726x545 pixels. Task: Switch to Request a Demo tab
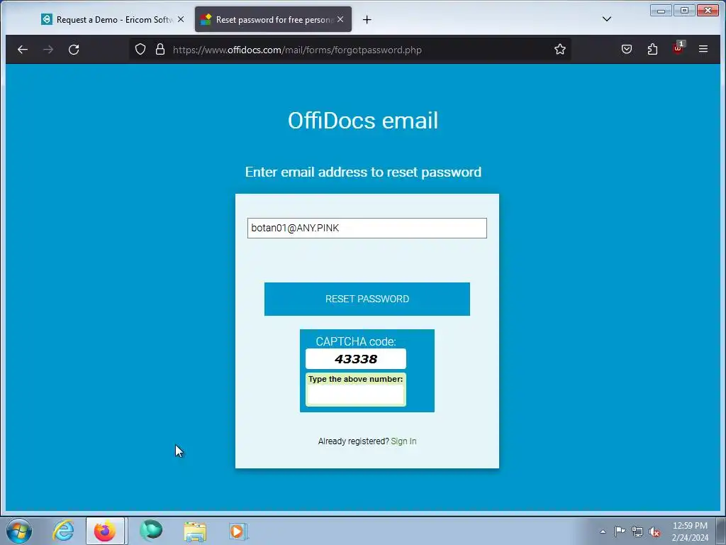tap(113, 19)
